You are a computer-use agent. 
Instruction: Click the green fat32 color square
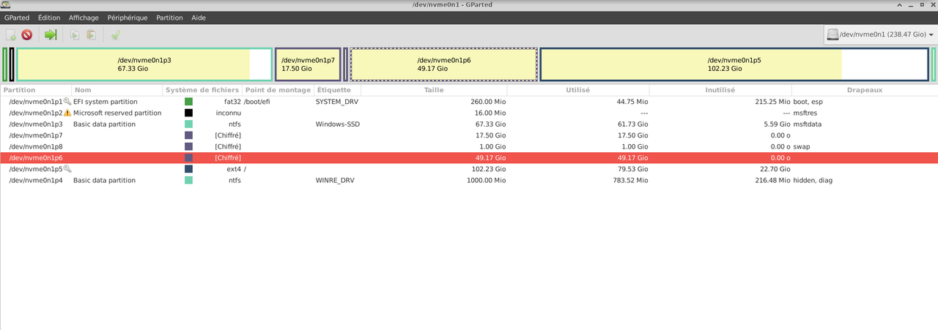(188, 102)
